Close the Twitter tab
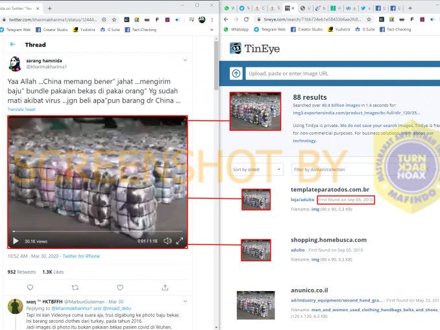The width and height of the screenshot is (440, 330). [x=38, y=8]
